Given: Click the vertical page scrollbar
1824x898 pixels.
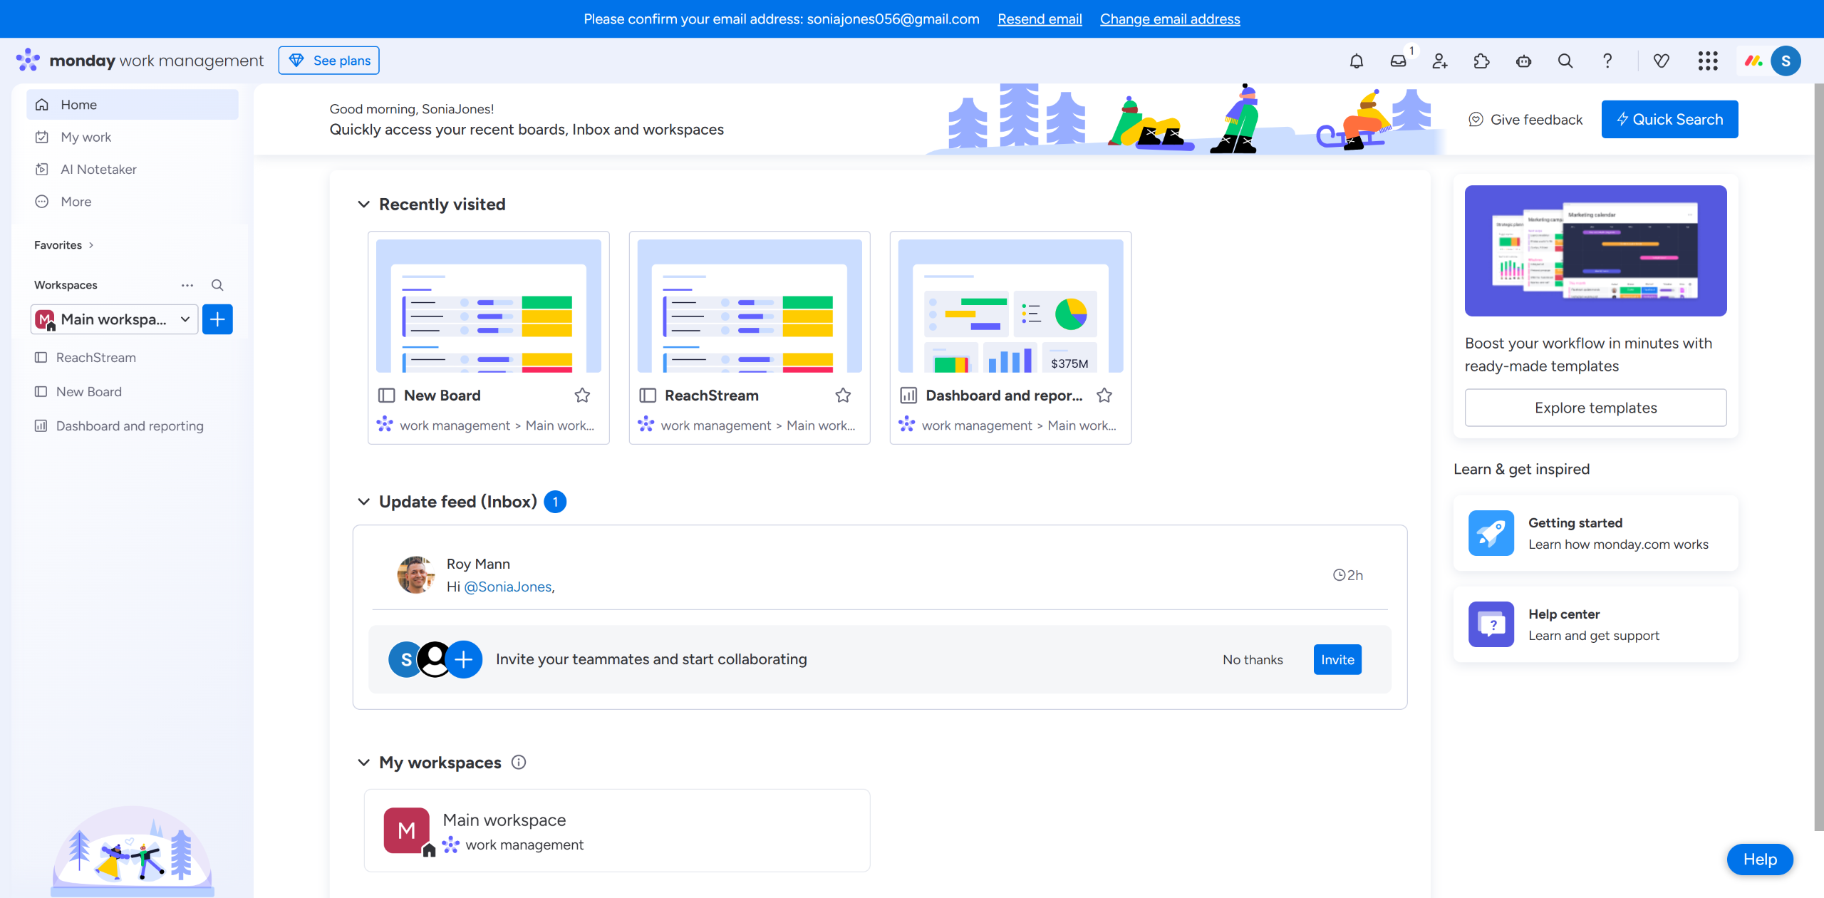Looking at the screenshot, I should (x=1818, y=456).
